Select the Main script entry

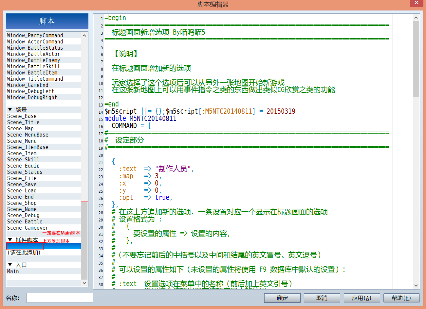tap(44, 271)
